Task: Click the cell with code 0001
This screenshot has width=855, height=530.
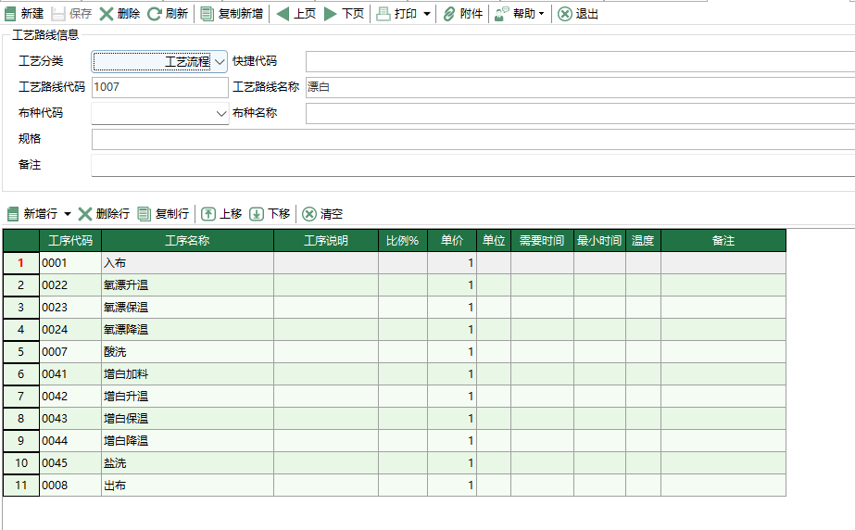Action: 70,263
